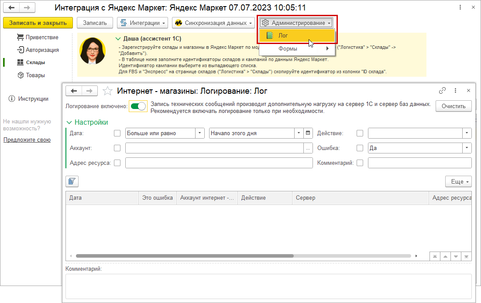Click the Склады grid icon

point(20,62)
